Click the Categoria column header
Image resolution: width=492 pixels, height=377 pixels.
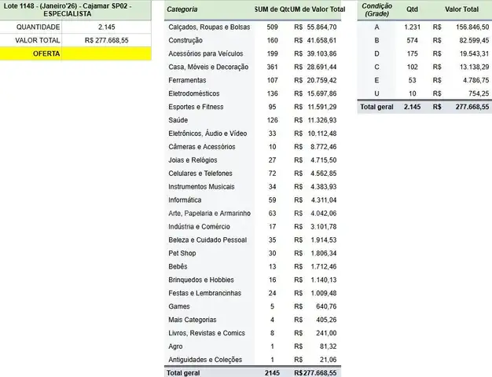pos(183,9)
